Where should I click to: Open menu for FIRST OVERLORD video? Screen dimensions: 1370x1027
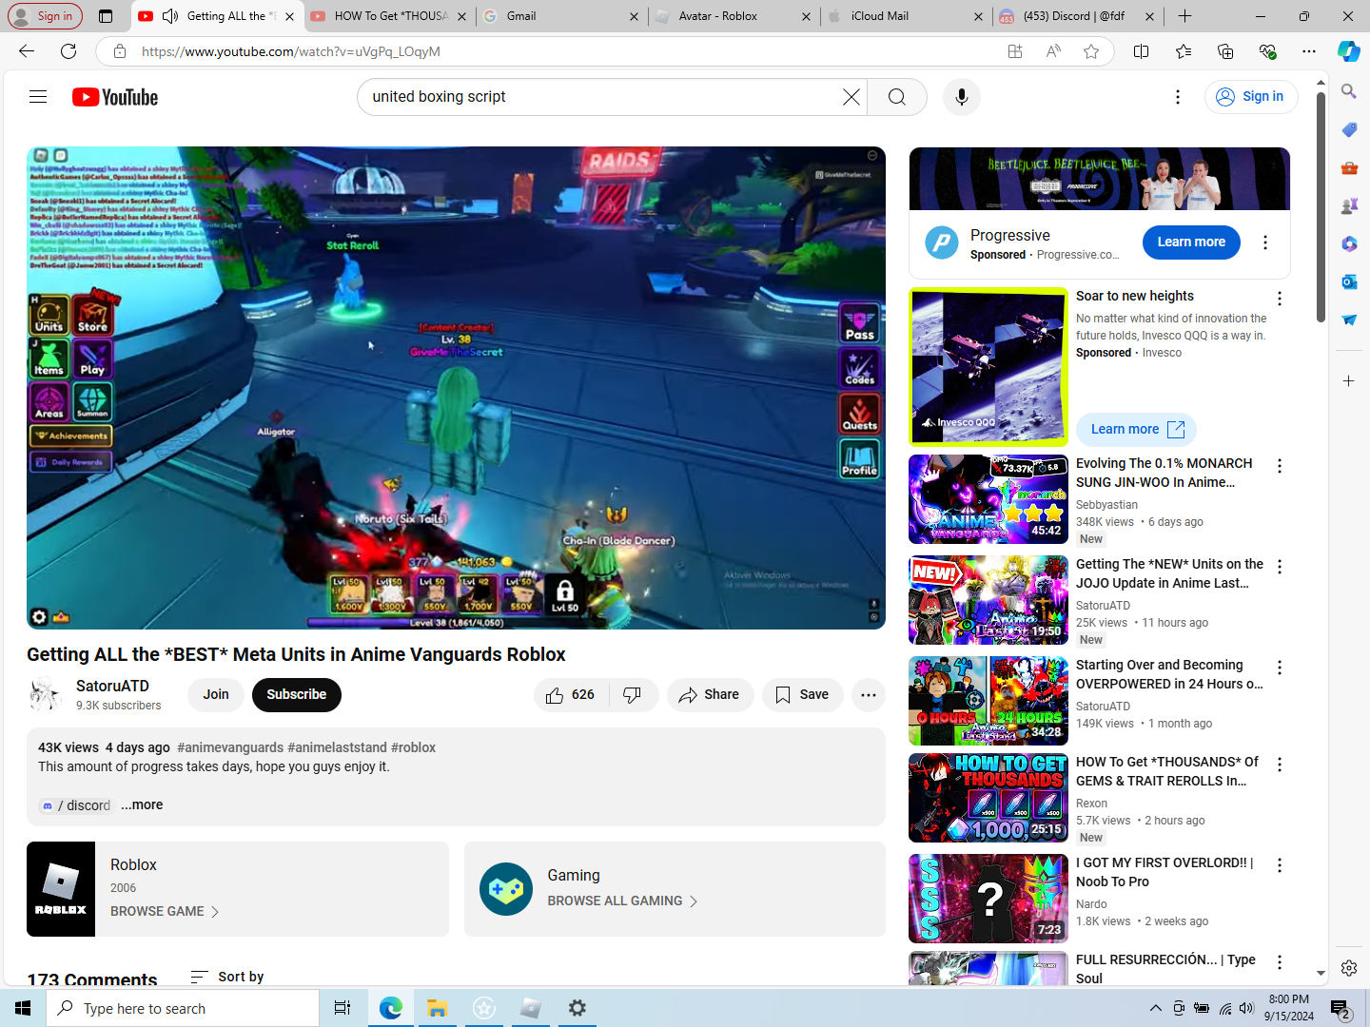coord(1280,865)
